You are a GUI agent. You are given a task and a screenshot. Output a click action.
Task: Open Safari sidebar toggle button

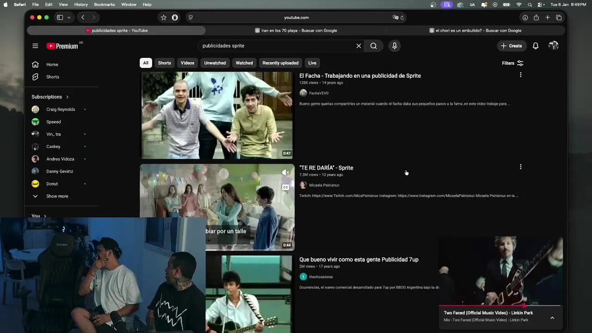pyautogui.click(x=60, y=18)
